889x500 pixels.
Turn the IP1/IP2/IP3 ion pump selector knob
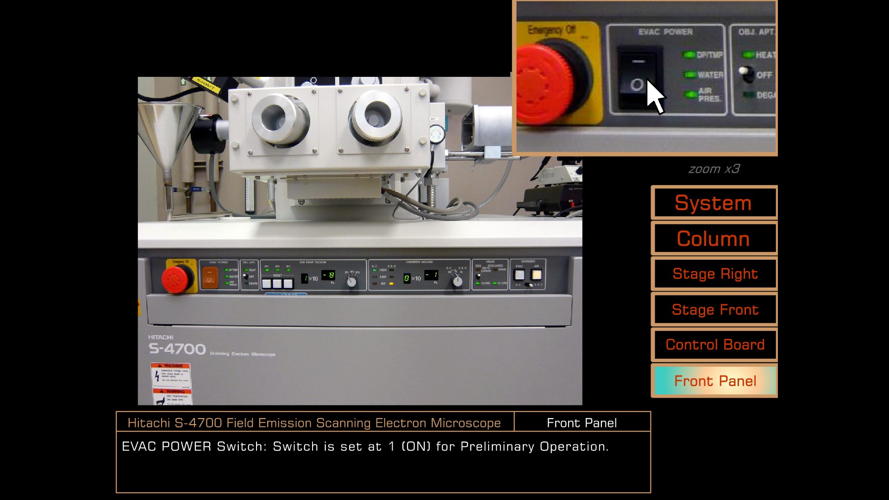pos(351,282)
